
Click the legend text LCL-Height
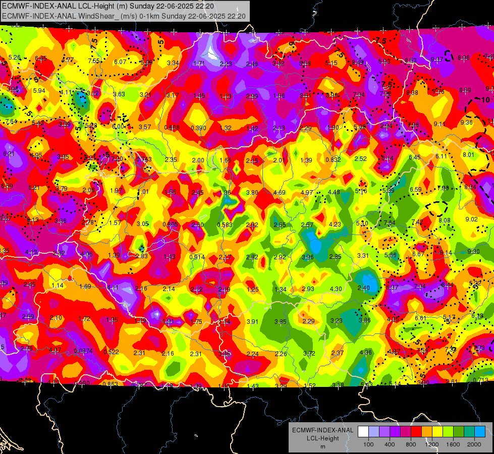(x=322, y=438)
